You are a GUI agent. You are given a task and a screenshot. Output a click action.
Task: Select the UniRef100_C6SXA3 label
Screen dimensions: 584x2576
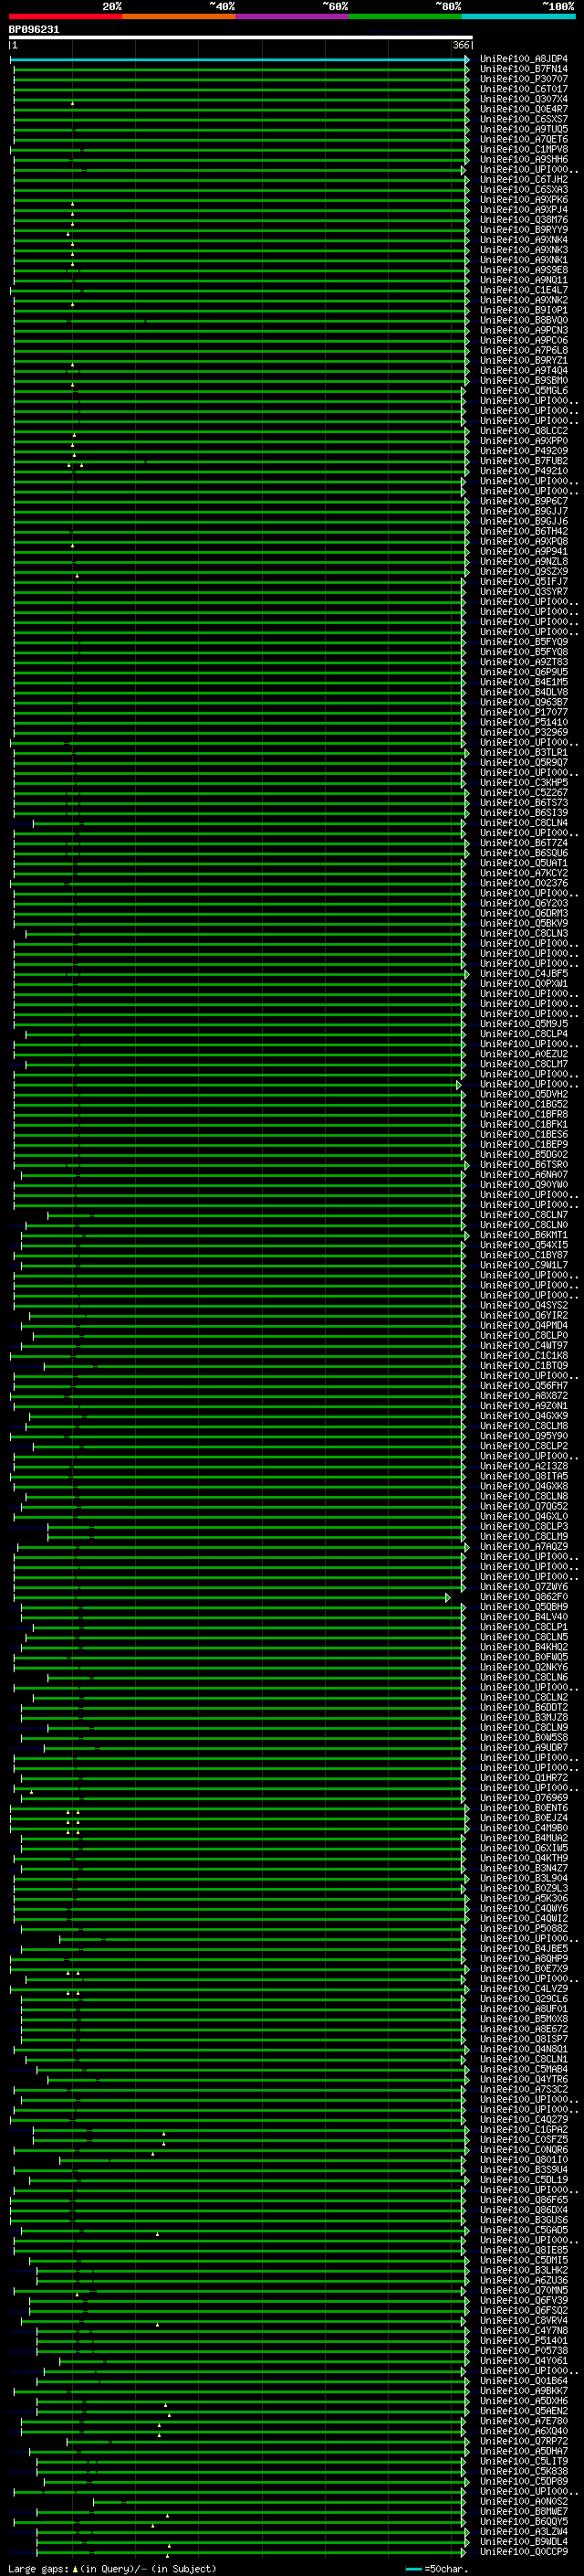point(523,189)
